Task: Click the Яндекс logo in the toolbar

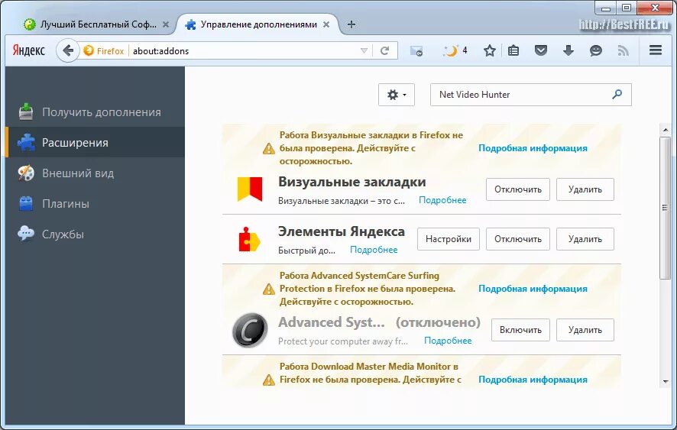Action: click(x=28, y=50)
